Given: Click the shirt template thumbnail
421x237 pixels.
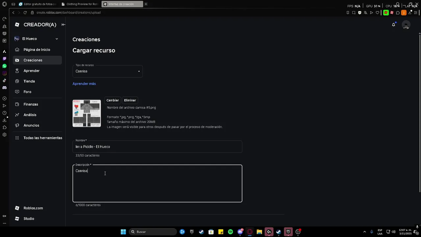Looking at the screenshot, I should click(87, 113).
